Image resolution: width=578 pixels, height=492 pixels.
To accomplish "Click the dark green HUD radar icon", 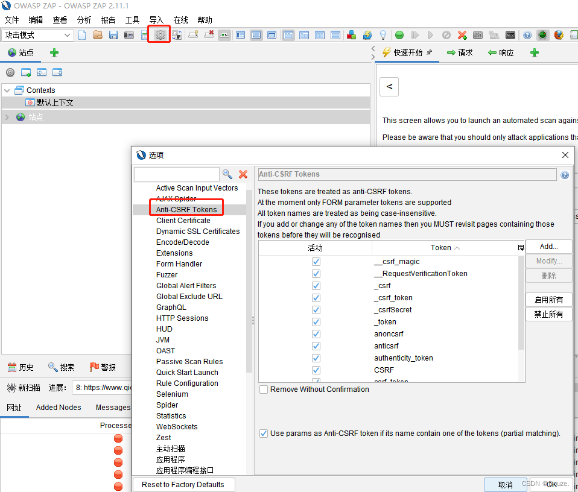I will (542, 35).
